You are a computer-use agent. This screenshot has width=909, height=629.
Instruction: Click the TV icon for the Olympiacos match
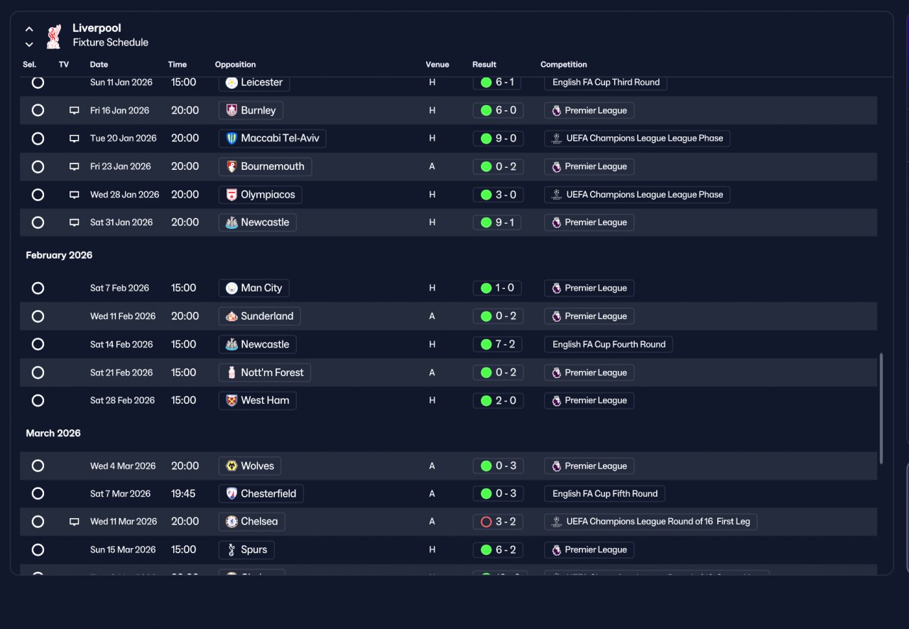(x=74, y=195)
